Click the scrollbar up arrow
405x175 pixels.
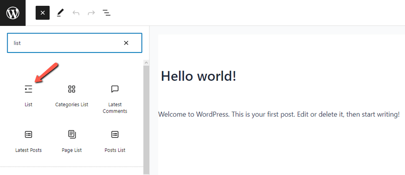[x=146, y=62]
